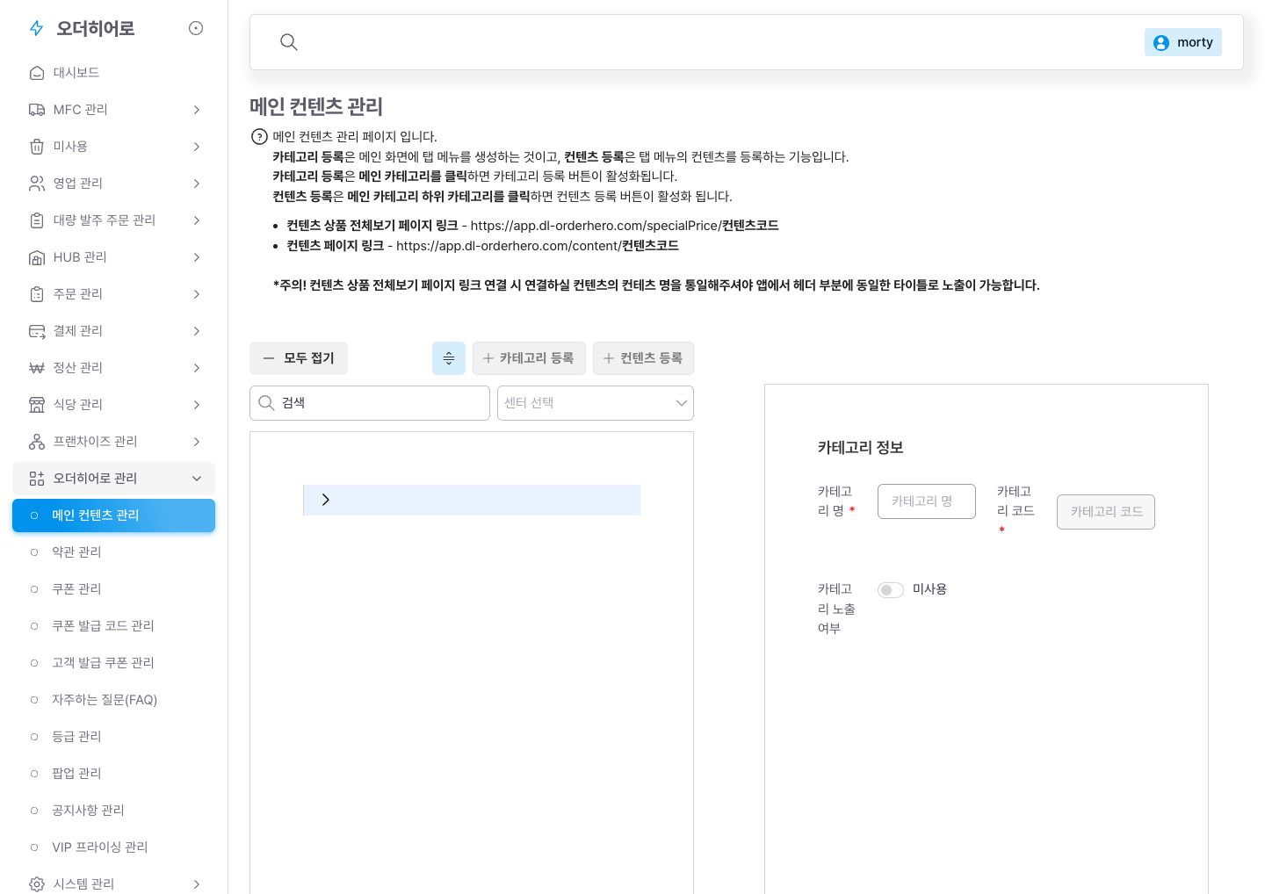This screenshot has height=894, width=1265.
Task: Click the 모두 접기 button
Action: click(299, 358)
